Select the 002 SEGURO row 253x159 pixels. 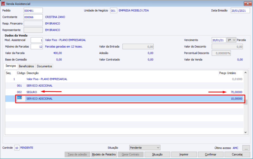click(124, 92)
